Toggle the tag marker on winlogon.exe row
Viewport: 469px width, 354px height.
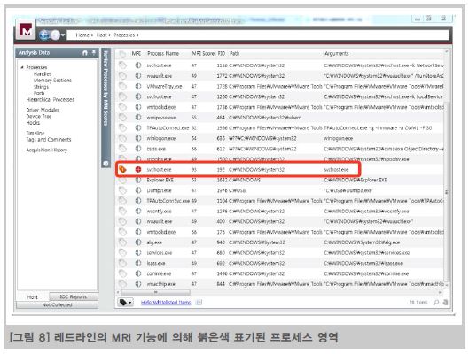pos(122,138)
